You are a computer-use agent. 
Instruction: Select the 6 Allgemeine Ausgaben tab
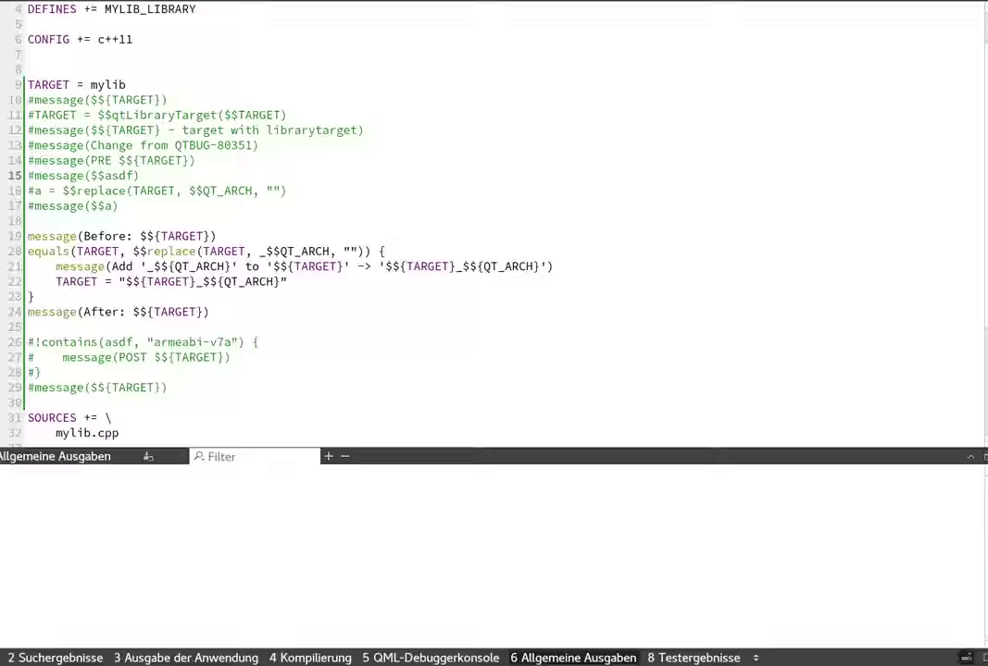coord(573,658)
